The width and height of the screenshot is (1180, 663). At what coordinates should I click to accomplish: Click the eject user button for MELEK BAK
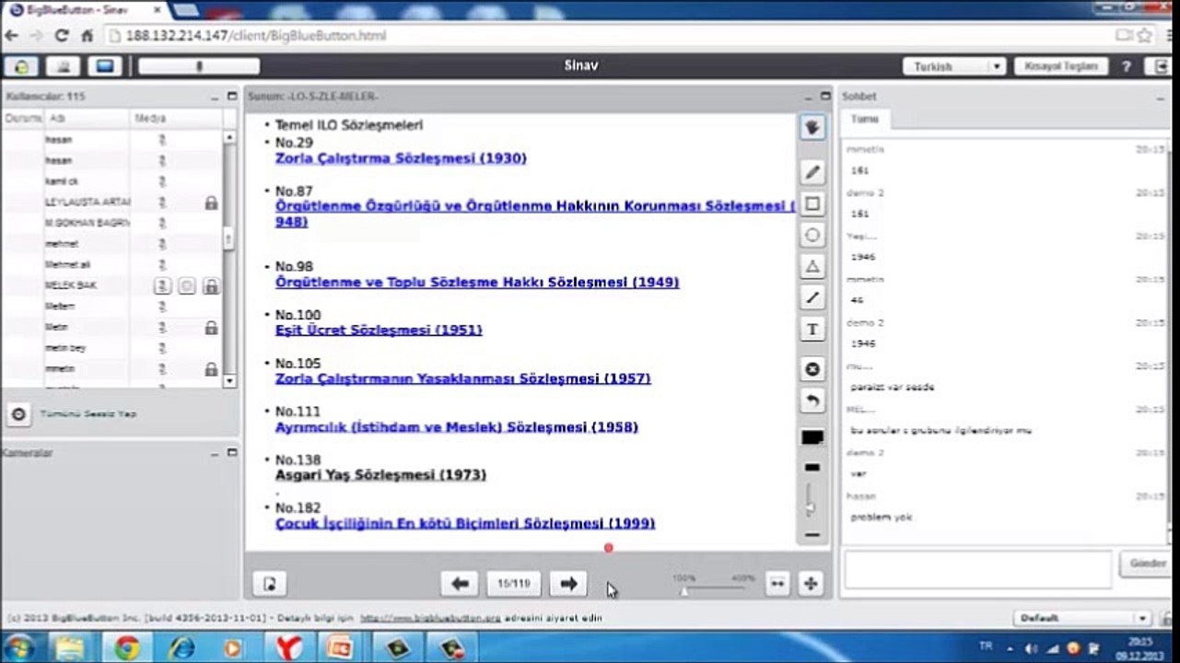tap(186, 286)
